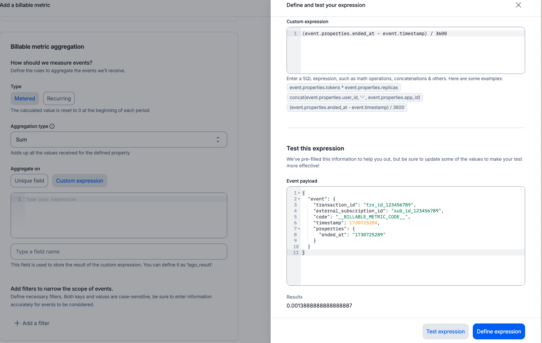The image size is (542, 343).
Task: Click the Define expression button
Action: pyautogui.click(x=499, y=331)
